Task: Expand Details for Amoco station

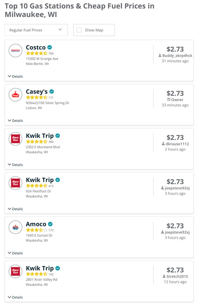Action: (x=15, y=253)
